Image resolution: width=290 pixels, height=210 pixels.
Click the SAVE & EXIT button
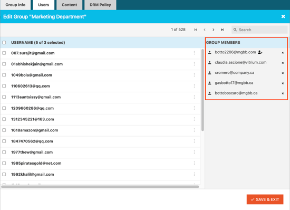(x=265, y=199)
